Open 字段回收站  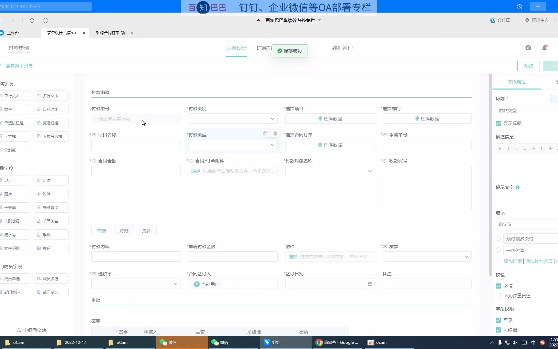pyautogui.click(x=31, y=330)
